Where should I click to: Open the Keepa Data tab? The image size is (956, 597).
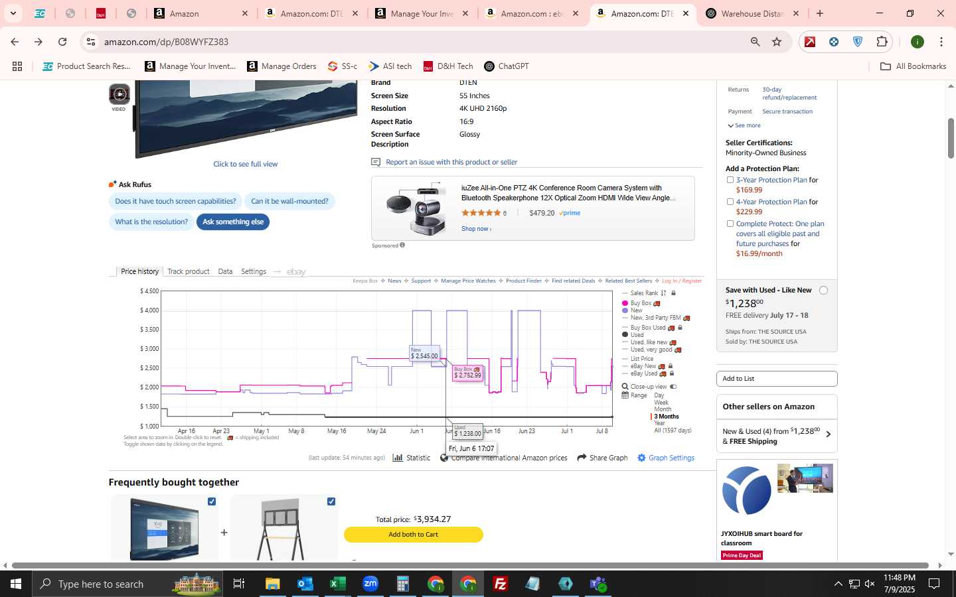click(x=225, y=271)
